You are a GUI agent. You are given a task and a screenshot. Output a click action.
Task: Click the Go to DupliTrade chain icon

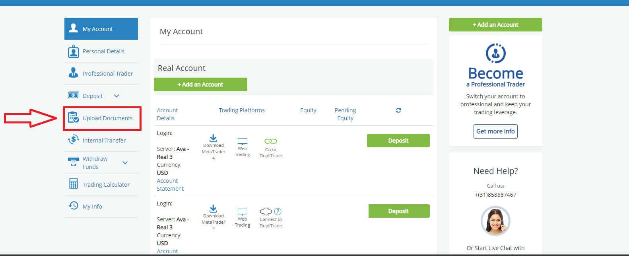(270, 141)
